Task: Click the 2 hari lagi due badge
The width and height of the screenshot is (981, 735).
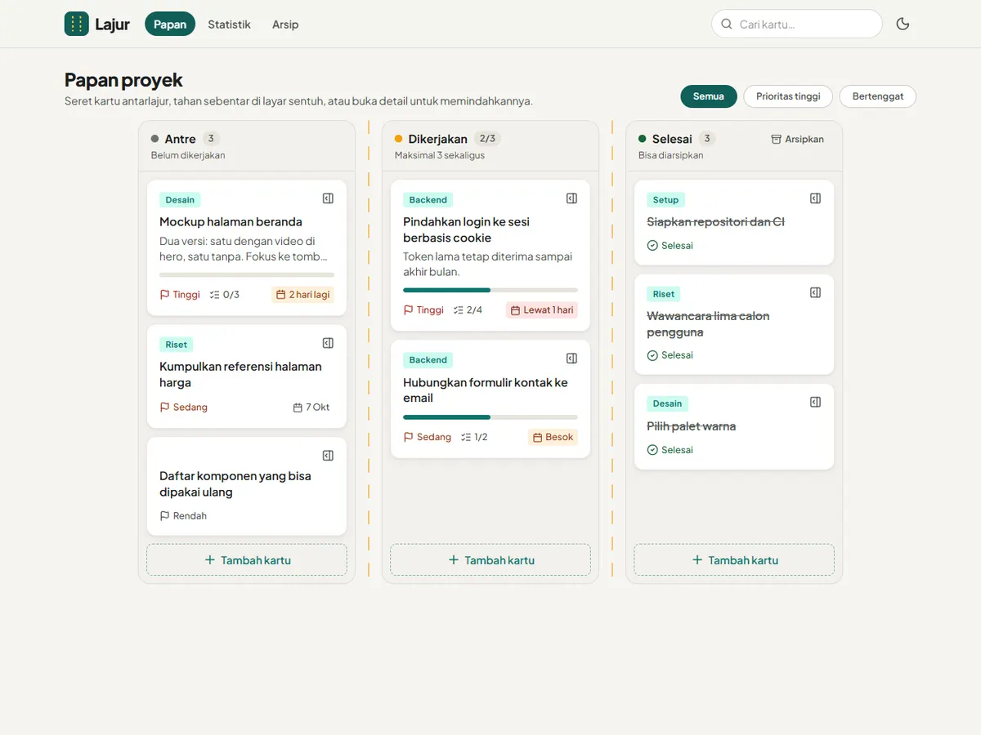Action: coord(302,295)
